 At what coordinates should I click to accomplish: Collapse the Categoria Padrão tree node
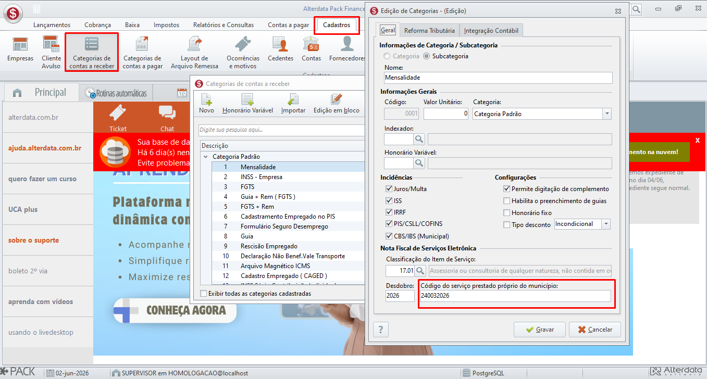(x=205, y=157)
